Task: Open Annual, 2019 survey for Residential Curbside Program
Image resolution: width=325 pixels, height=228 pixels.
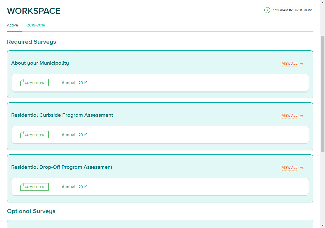Action: [74, 135]
